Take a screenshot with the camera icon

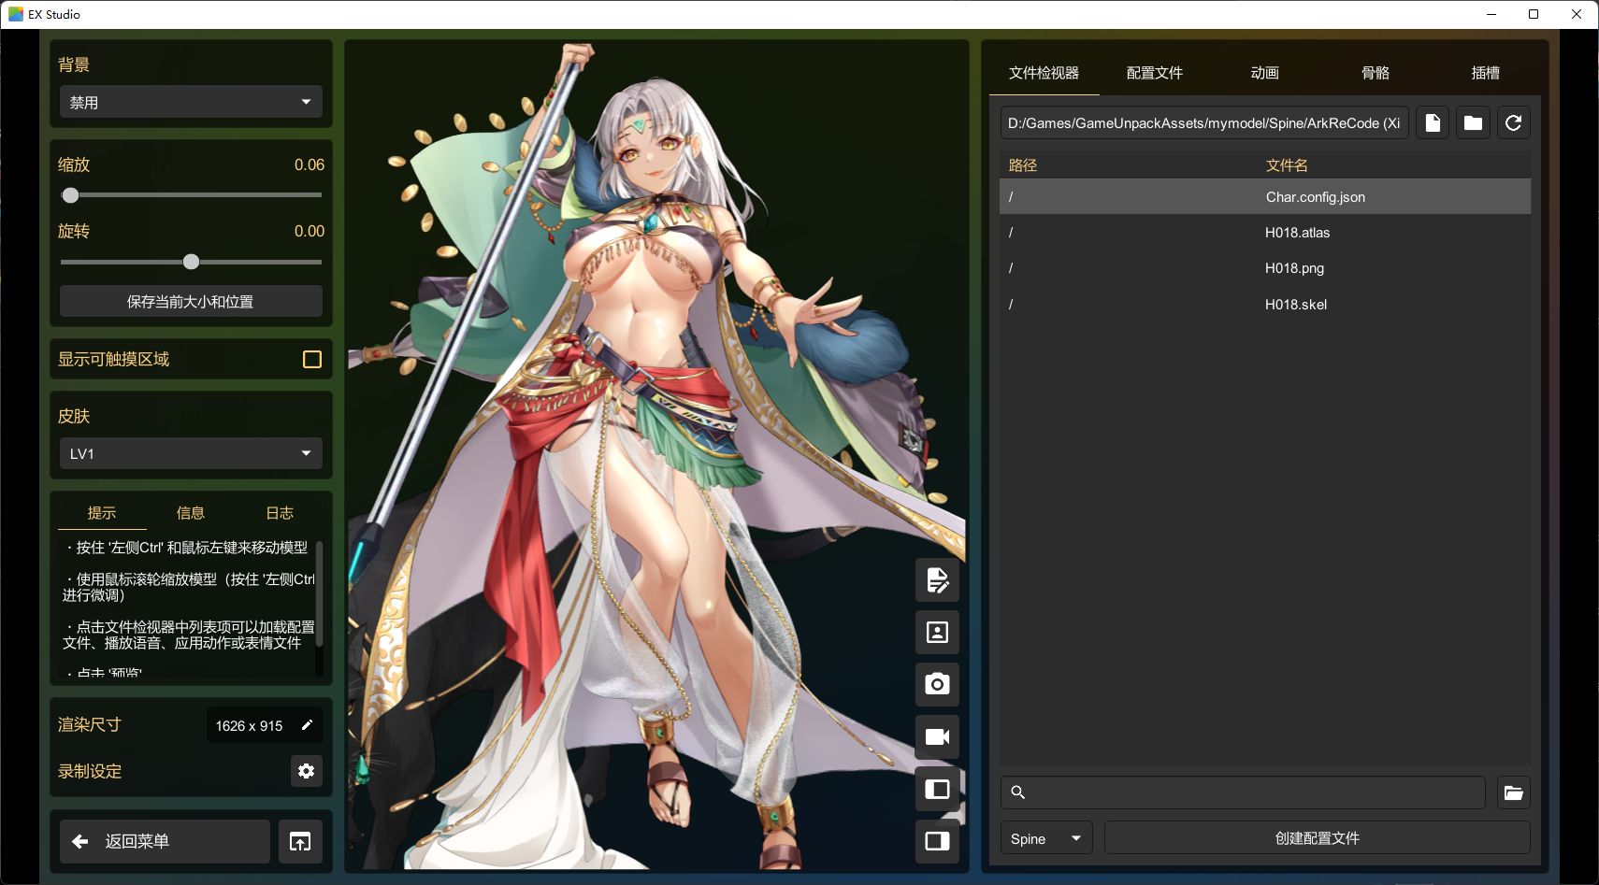937,684
